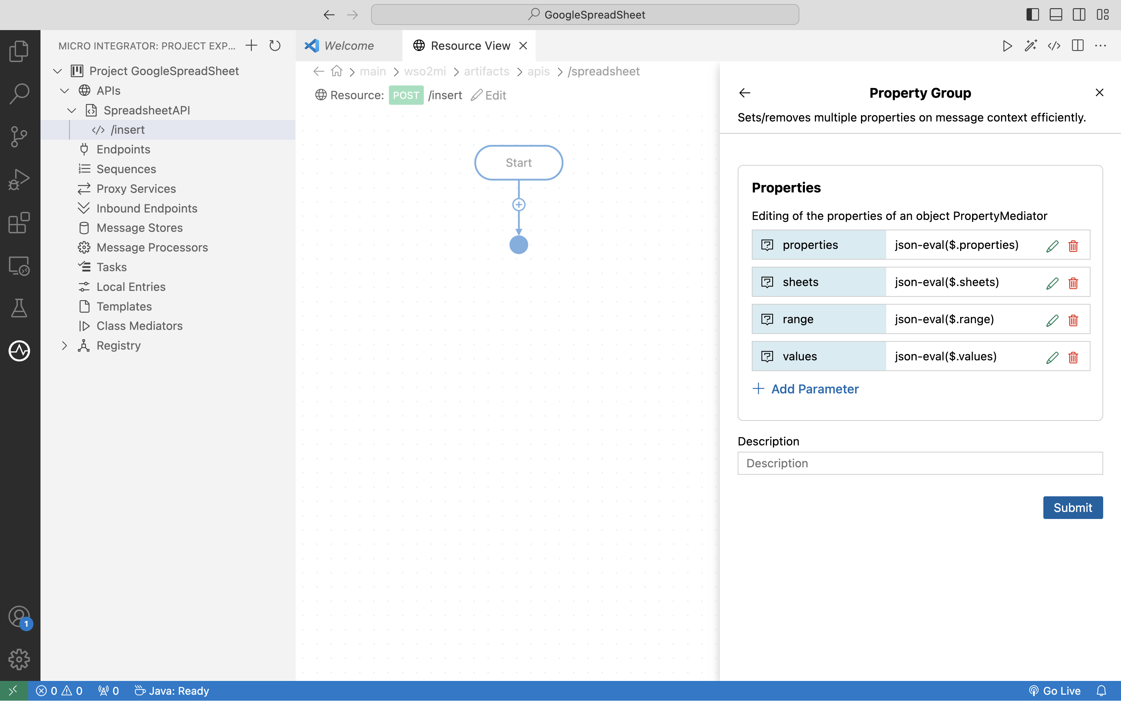Edit the properties parameter row
The image size is (1121, 701).
click(x=1052, y=246)
